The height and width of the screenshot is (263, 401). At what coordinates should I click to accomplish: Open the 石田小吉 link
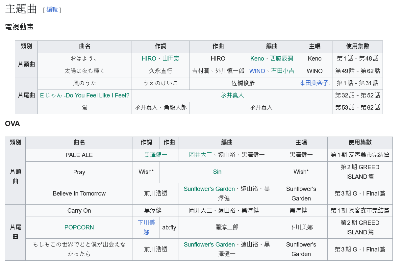(x=283, y=71)
